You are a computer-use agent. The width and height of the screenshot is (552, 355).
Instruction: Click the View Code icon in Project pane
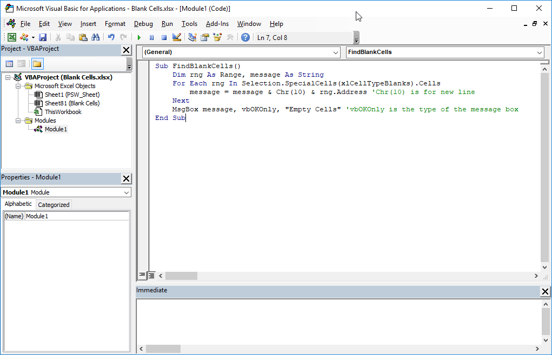(10, 64)
